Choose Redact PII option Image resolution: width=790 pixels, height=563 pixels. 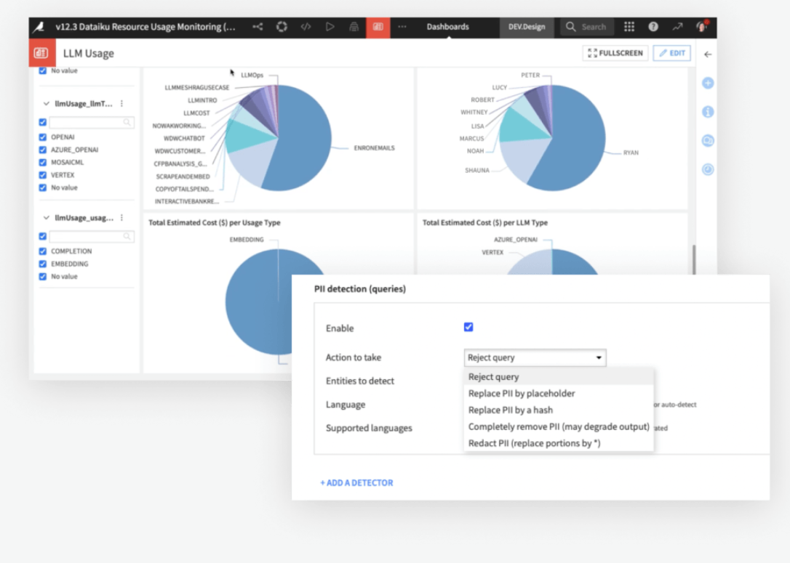click(x=558, y=443)
